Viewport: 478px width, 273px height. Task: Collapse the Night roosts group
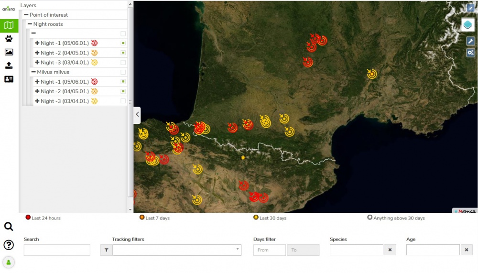click(30, 24)
